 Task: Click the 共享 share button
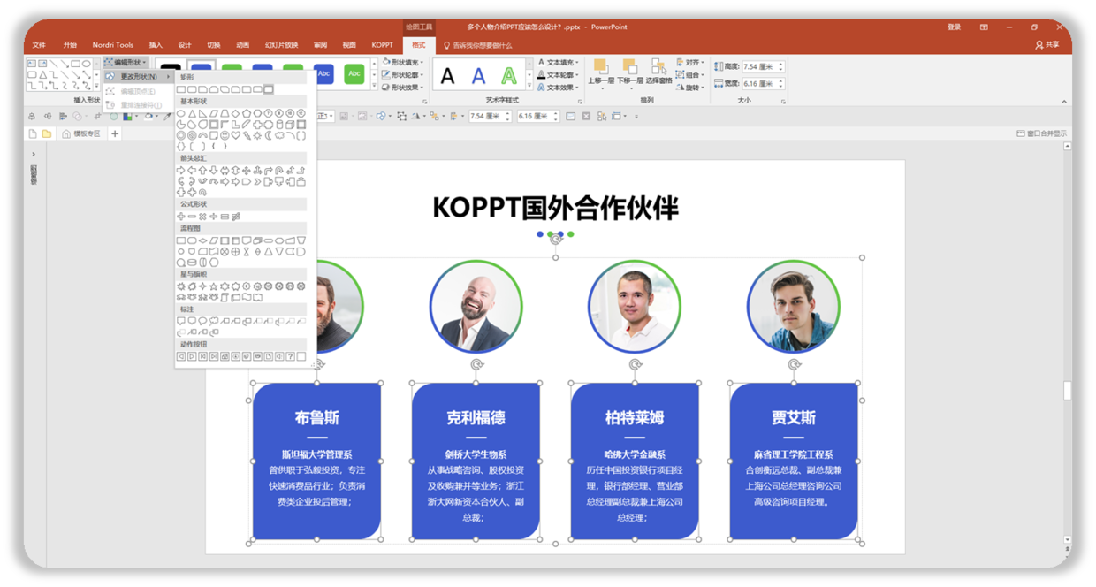point(1047,44)
